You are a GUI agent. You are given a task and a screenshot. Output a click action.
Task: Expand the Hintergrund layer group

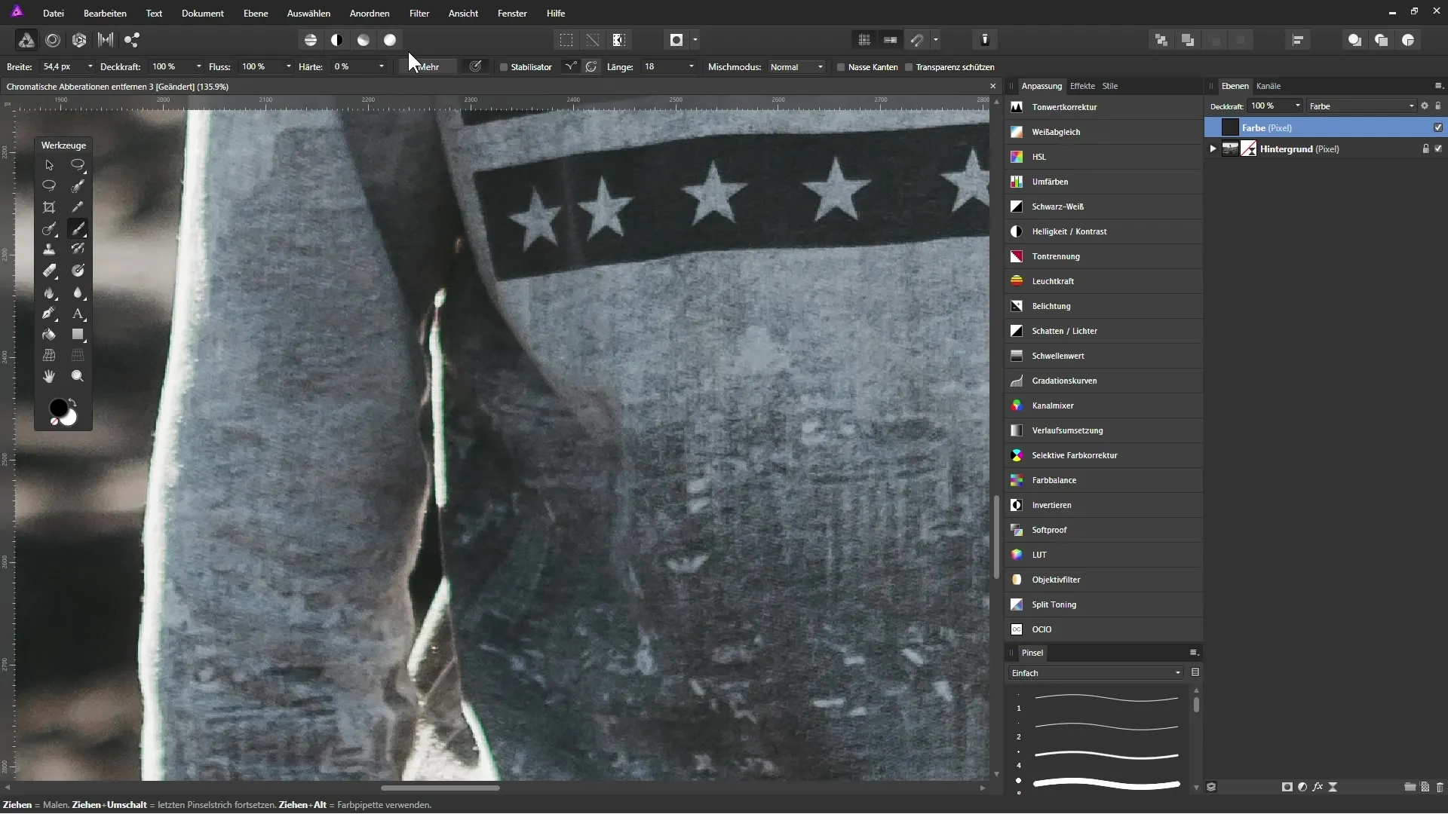(1213, 149)
